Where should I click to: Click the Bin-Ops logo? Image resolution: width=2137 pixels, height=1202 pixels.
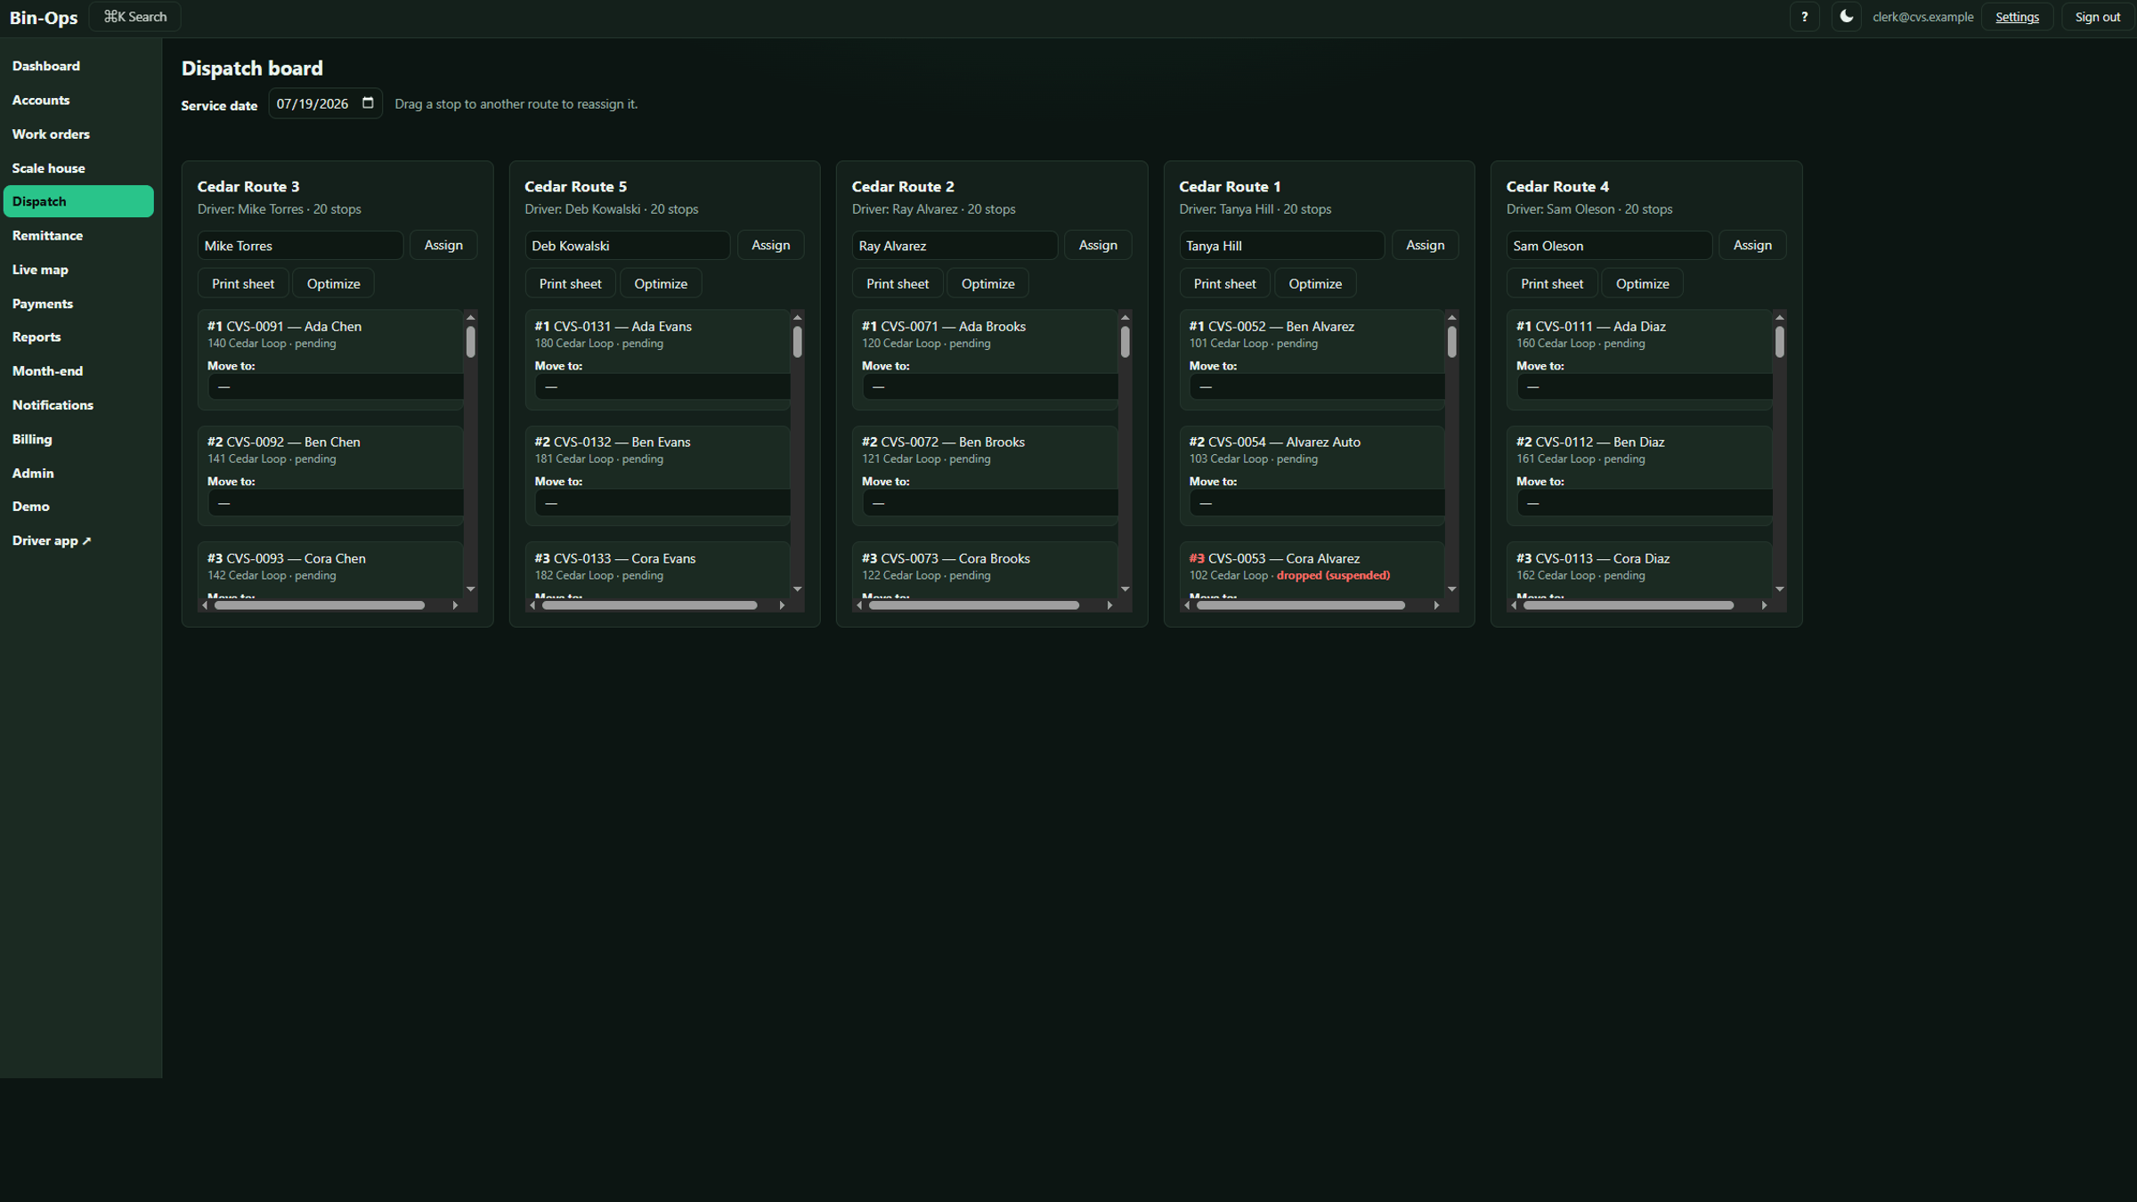[44, 17]
